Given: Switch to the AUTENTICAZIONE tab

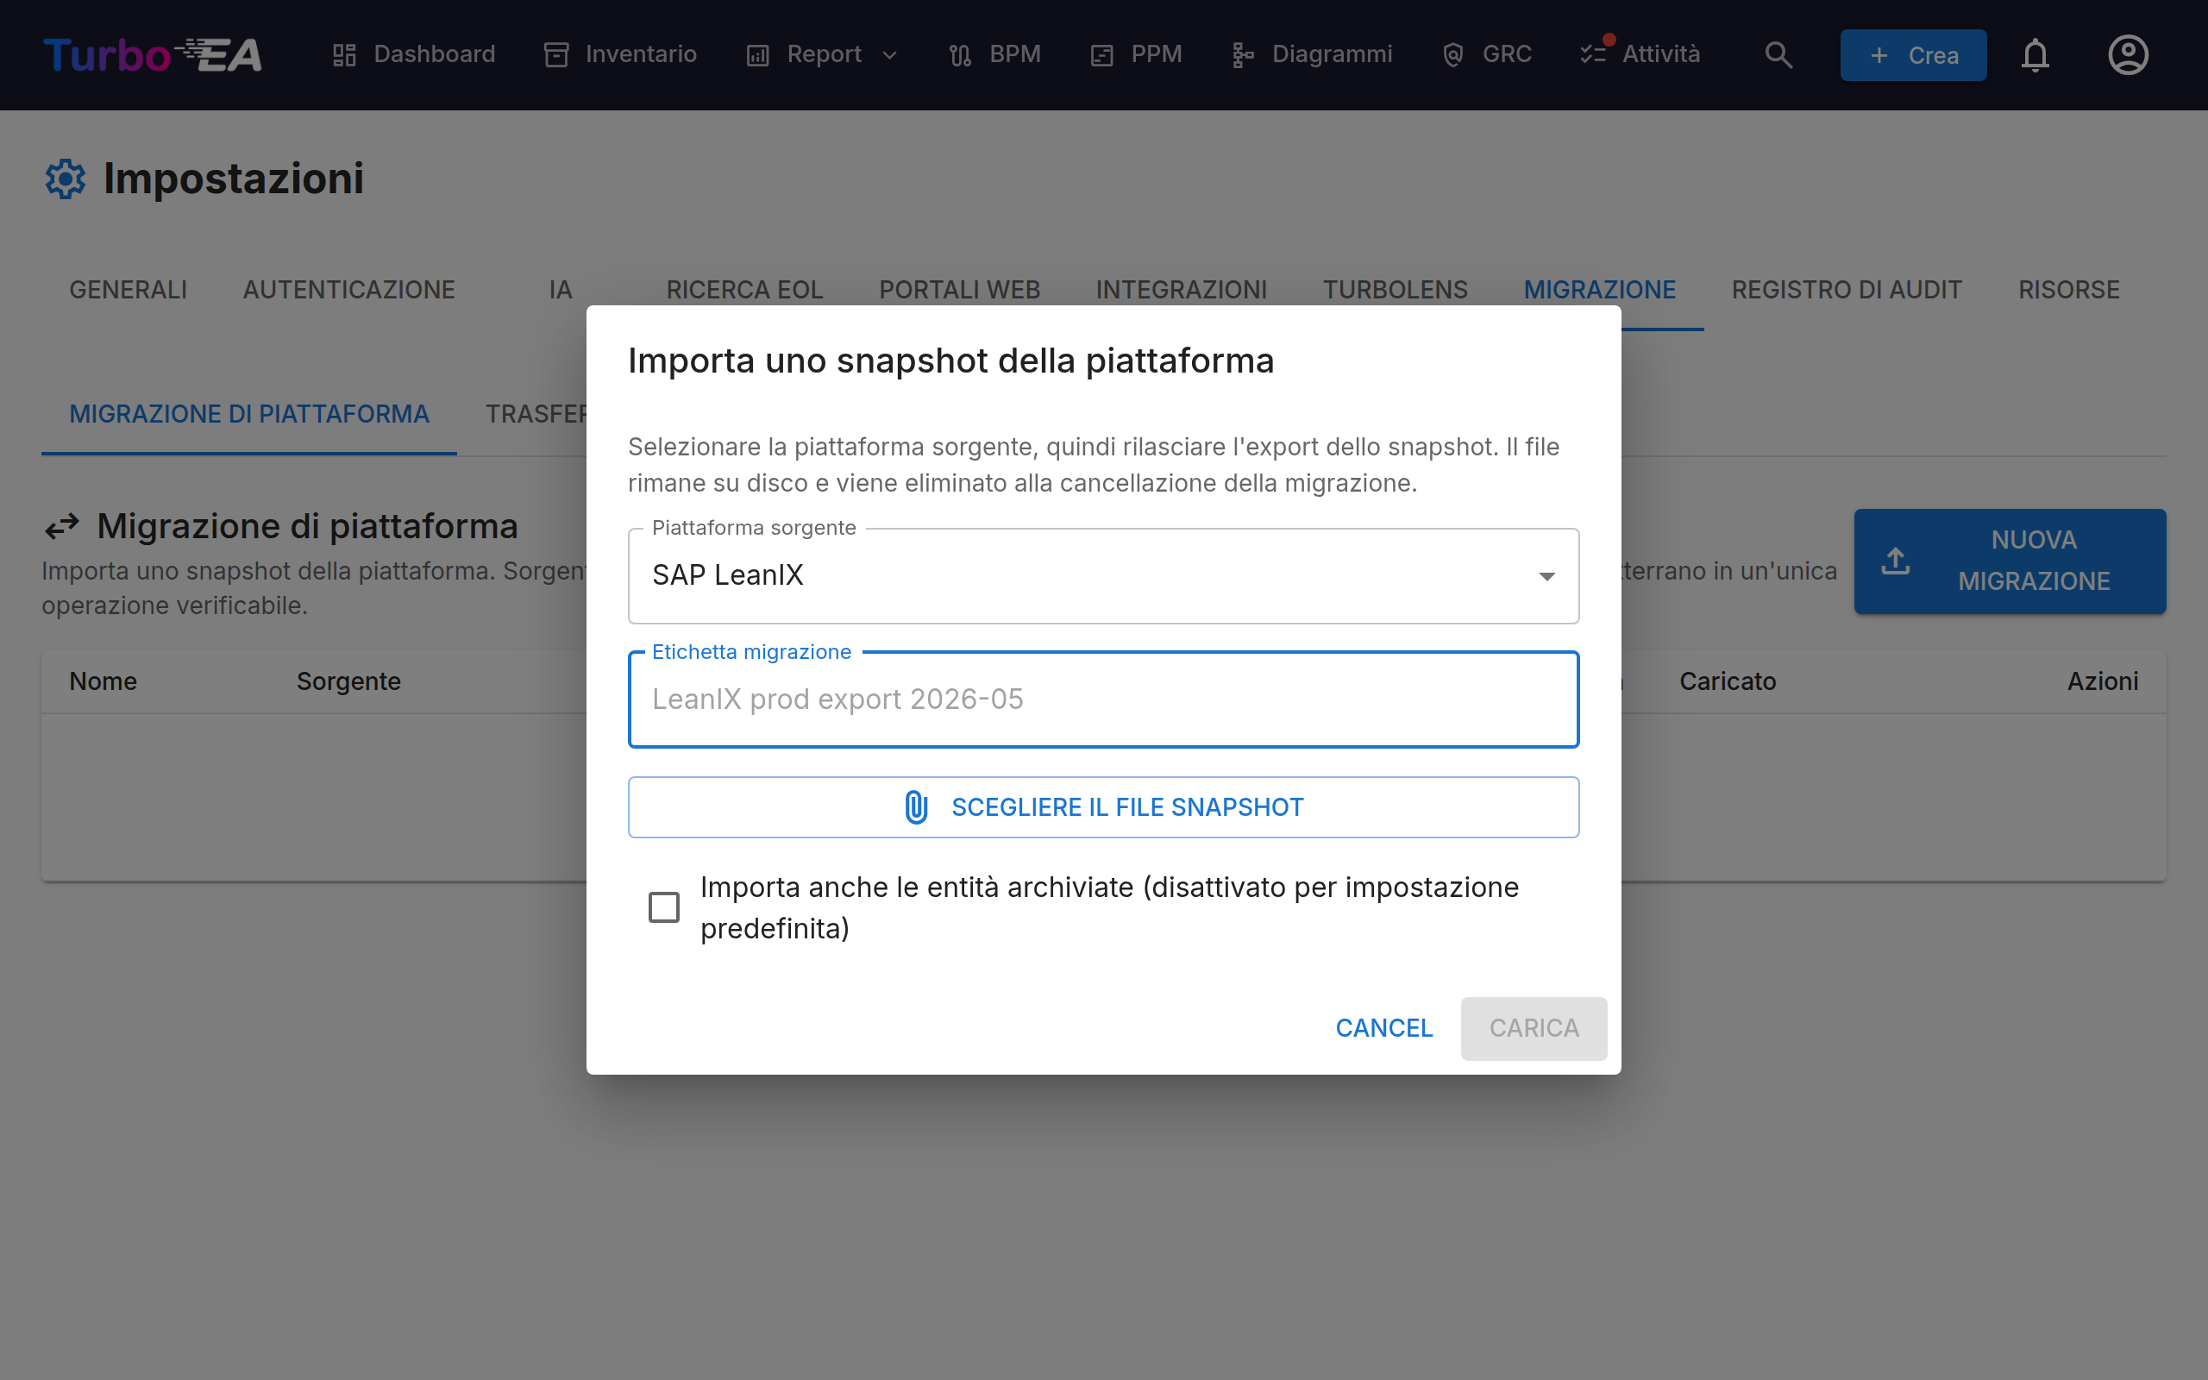Looking at the screenshot, I should pyautogui.click(x=348, y=291).
